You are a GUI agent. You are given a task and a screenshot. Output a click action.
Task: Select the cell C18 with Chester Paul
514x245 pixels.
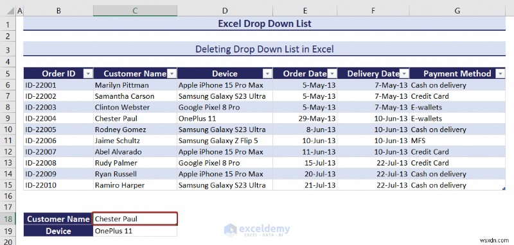click(135, 219)
